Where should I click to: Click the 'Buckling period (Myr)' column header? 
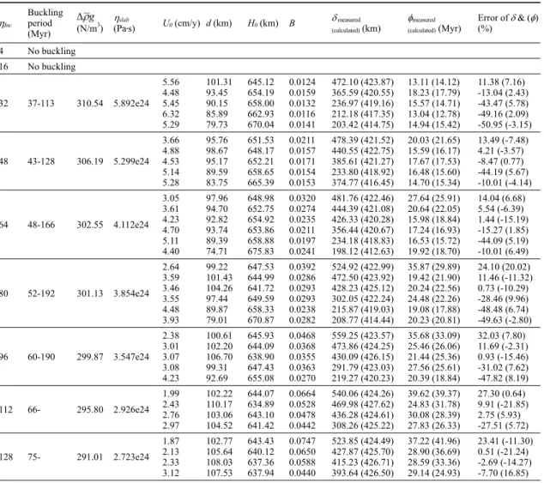(x=45, y=23)
